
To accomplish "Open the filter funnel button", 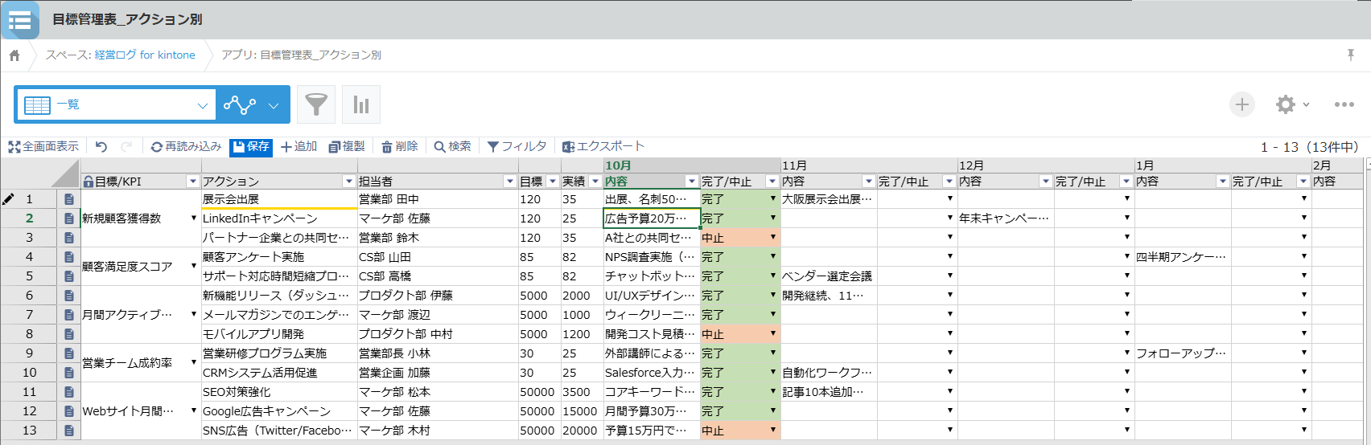I will pyautogui.click(x=316, y=104).
